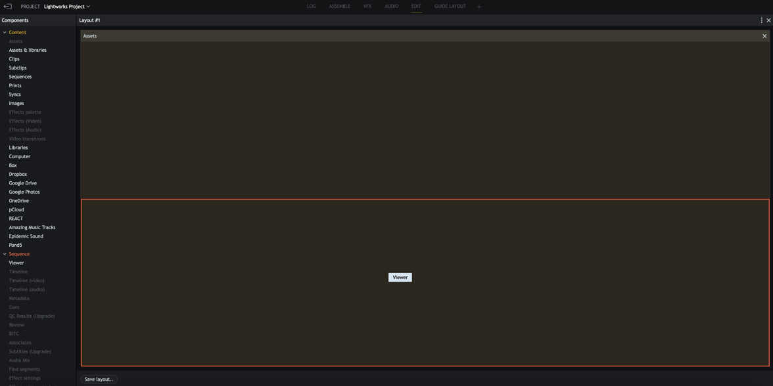Click the + icon to add a room

[x=479, y=6]
